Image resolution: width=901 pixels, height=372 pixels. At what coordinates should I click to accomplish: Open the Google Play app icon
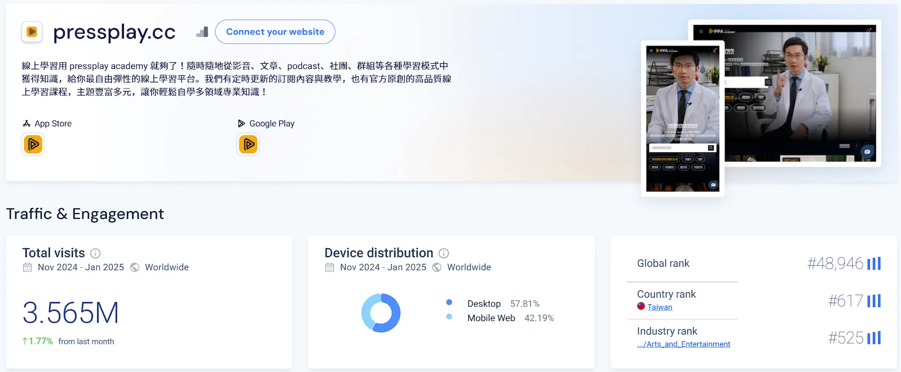pyautogui.click(x=248, y=144)
